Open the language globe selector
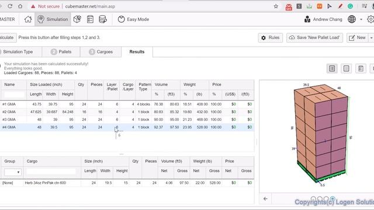374x210 pixels. pos(352,19)
